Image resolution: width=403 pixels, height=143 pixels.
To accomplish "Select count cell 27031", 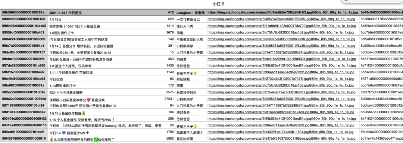I will click(169, 99).
